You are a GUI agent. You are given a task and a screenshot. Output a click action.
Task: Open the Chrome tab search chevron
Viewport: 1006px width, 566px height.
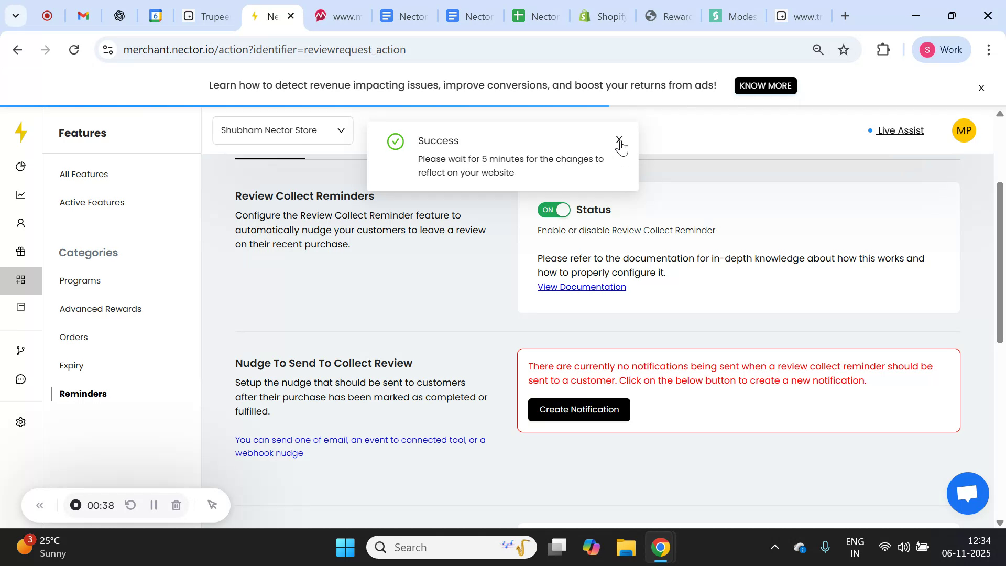pos(15,16)
